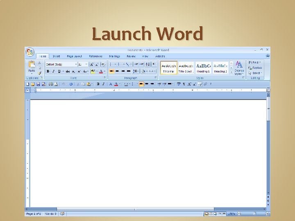Toggle Subscript formatting in Font group

74,71
